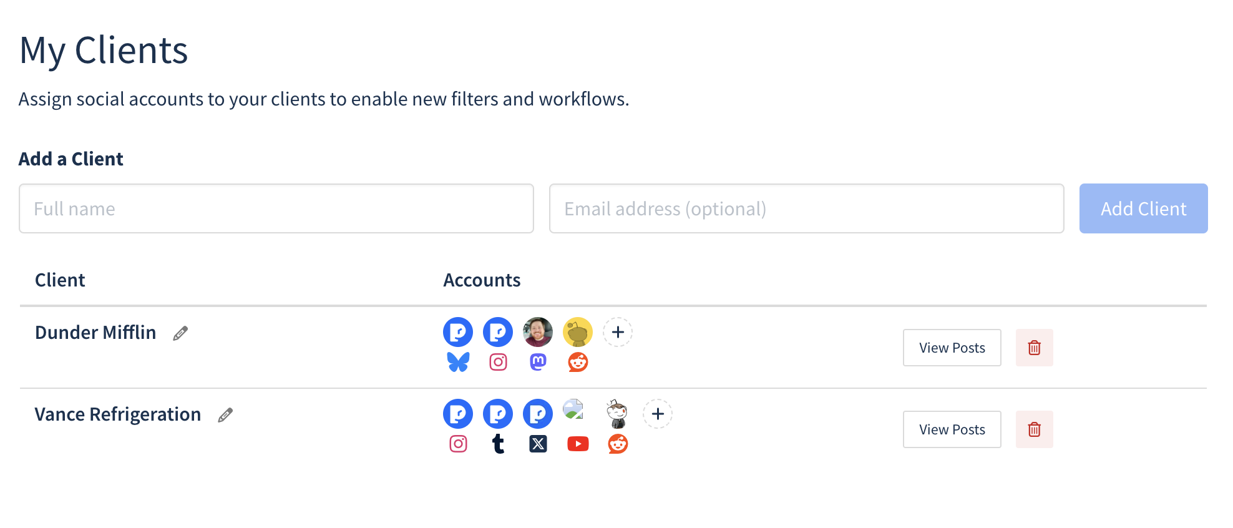Select Dunder Mifflin's Bluesky account avatar
The image size is (1233, 528).
[458, 332]
